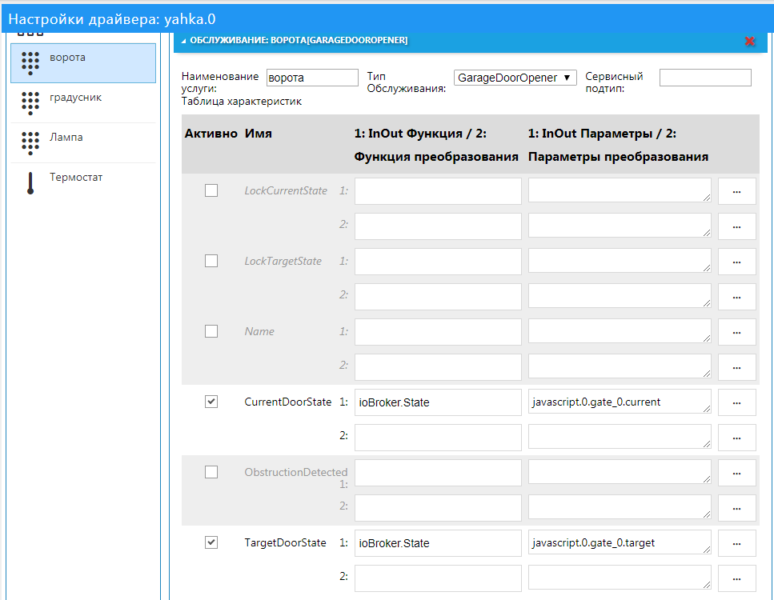Click the thermometer icon for Термостат
Image resolution: width=774 pixels, height=600 pixels.
[30, 183]
